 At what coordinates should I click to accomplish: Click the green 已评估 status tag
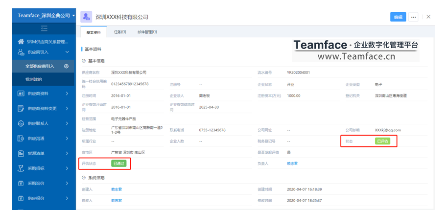point(382,141)
